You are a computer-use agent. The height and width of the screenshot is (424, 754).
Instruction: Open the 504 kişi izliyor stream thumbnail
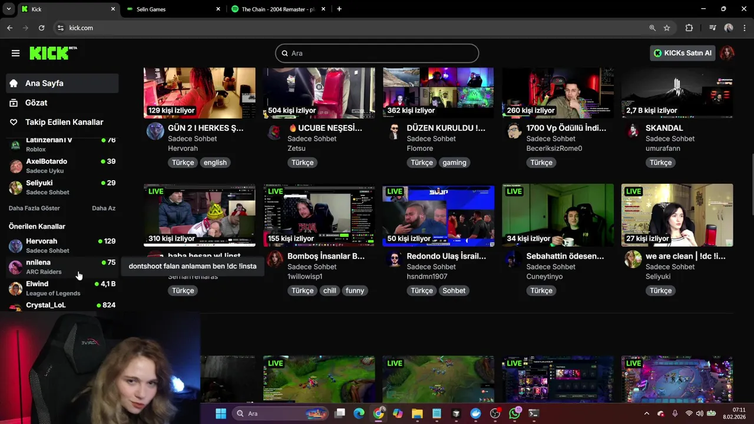point(319,92)
